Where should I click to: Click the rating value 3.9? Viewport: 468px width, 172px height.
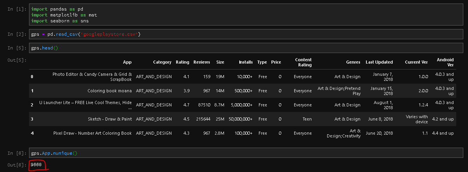[x=186, y=90]
